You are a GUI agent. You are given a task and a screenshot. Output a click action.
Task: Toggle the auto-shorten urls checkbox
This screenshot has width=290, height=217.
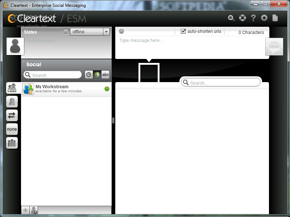click(x=183, y=31)
